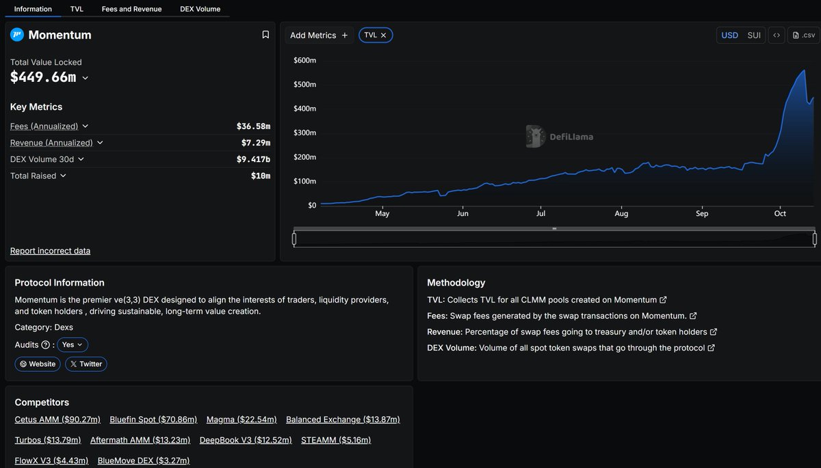Open the Audits Yes dropdown
This screenshot has height=468, width=821.
(x=73, y=345)
